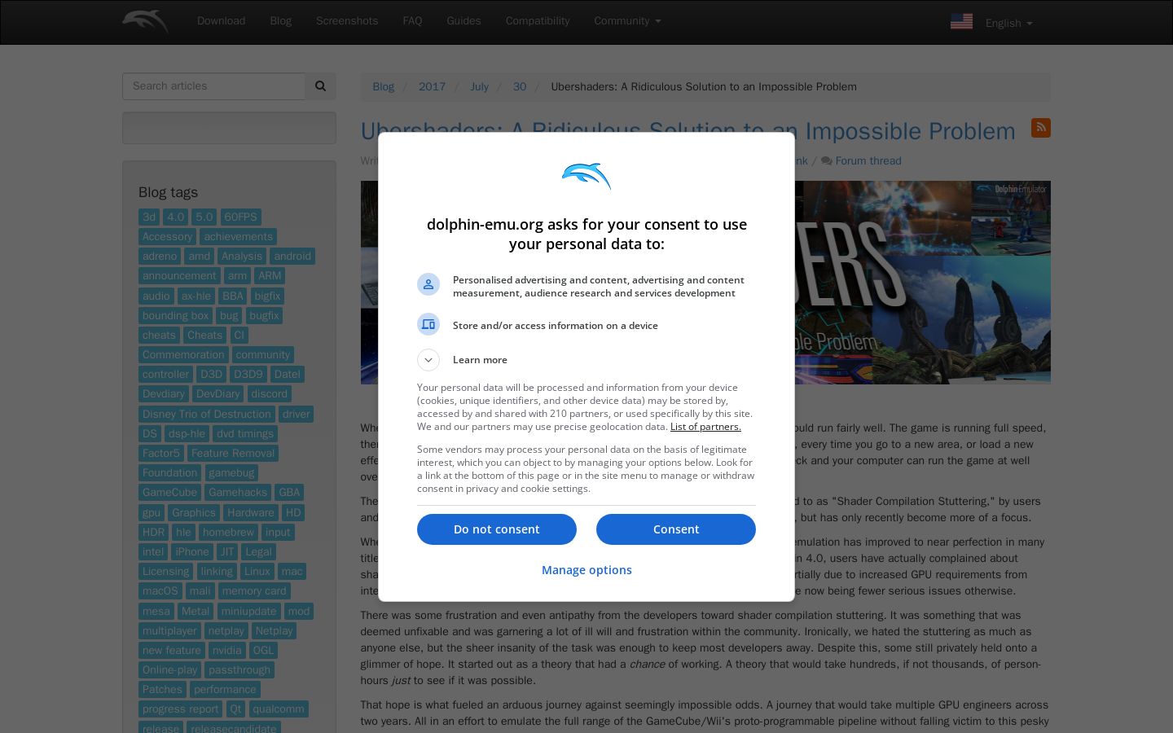
Task: Select the memory card blog tag
Action: tap(254, 590)
